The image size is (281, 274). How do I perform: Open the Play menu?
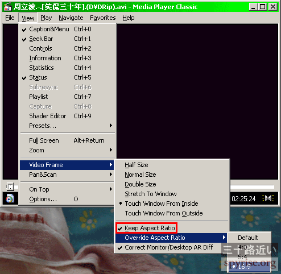pos(46,18)
